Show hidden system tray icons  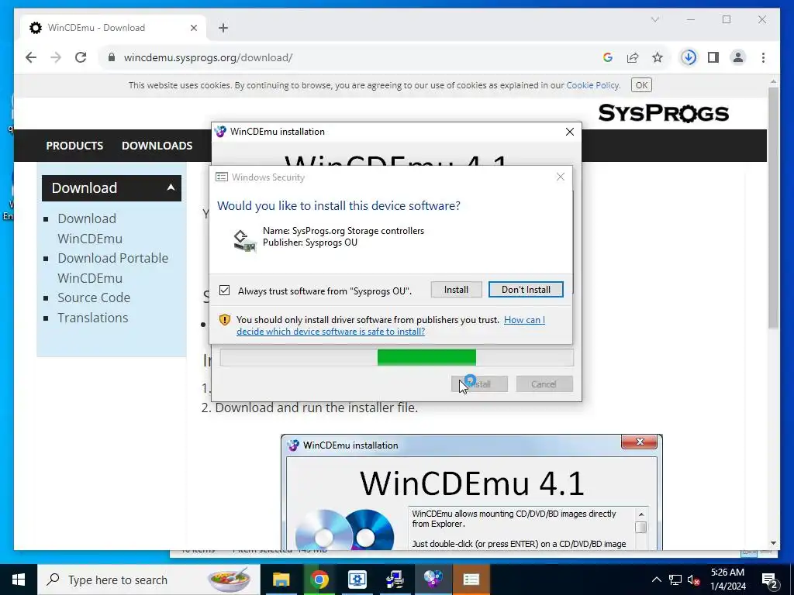coord(656,580)
